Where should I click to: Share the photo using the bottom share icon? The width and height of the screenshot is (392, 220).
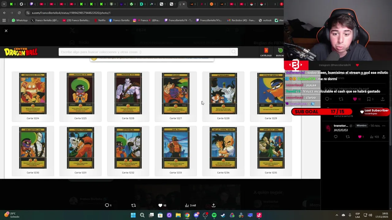213,205
